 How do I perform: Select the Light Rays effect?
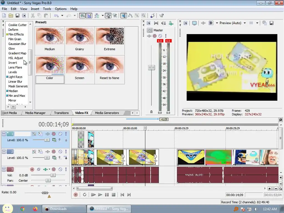click(15, 77)
